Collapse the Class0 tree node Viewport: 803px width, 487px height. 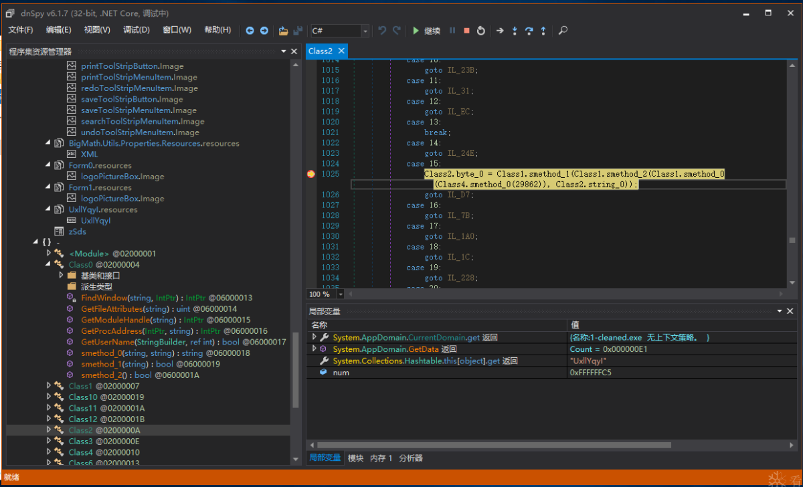[49, 265]
